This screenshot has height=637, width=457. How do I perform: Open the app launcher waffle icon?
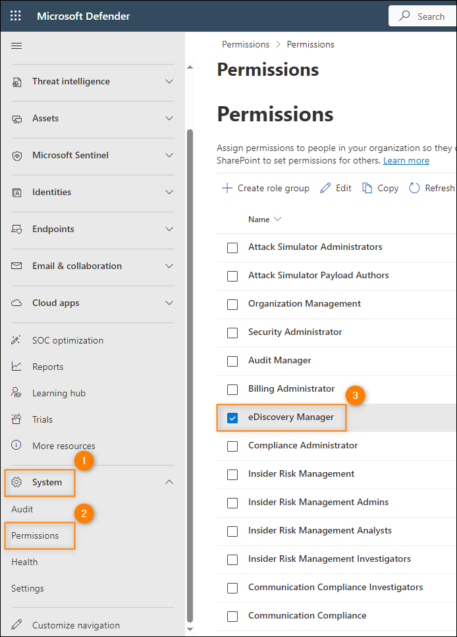(x=15, y=16)
